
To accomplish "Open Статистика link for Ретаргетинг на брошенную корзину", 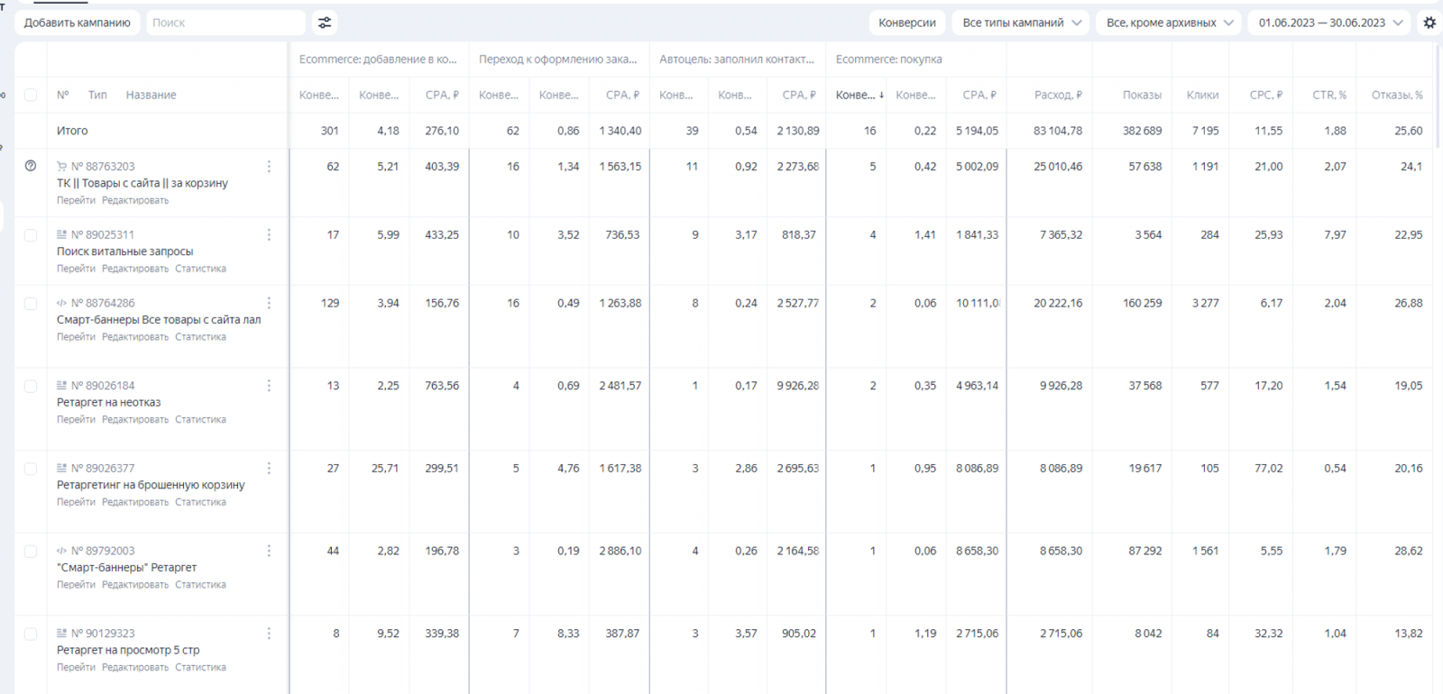I will tap(200, 502).
